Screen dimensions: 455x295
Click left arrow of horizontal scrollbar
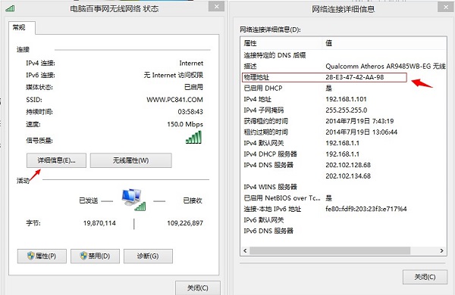[245, 250]
